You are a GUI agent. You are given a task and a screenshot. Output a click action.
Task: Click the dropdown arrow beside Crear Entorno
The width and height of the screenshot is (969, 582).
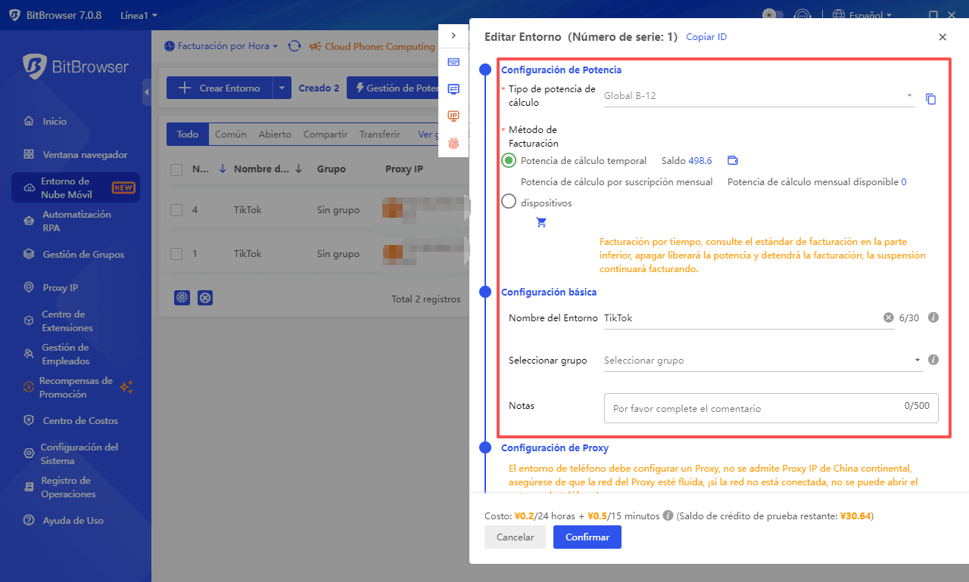281,88
